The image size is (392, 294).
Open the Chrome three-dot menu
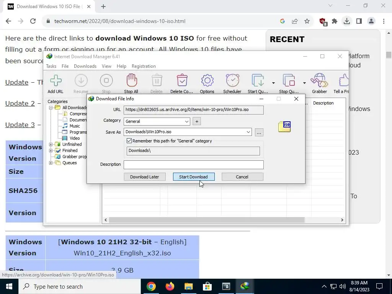(384, 21)
